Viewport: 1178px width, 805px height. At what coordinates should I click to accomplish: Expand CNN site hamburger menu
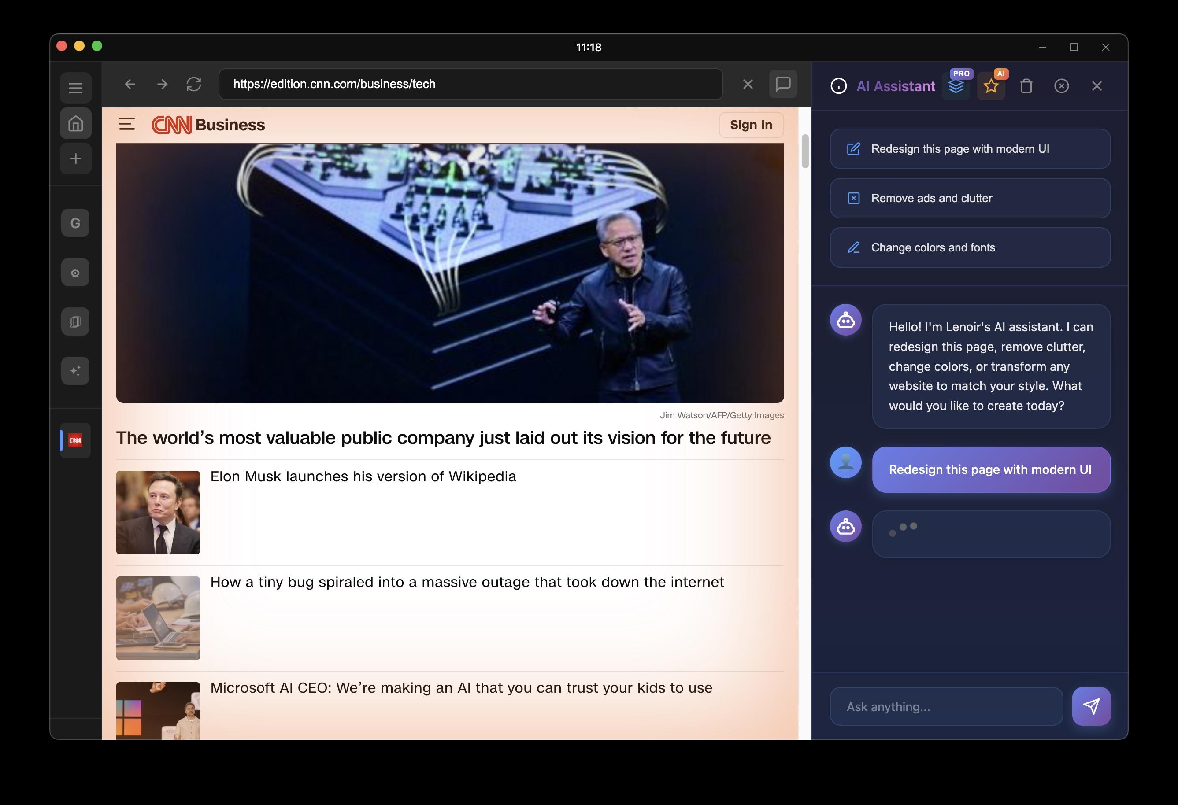click(127, 124)
